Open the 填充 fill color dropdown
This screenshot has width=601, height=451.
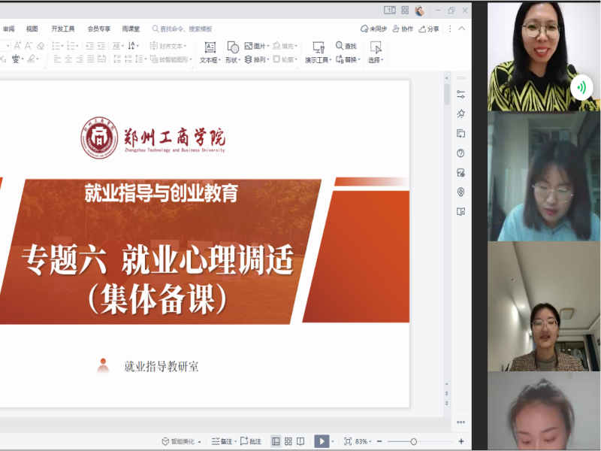(x=285, y=46)
